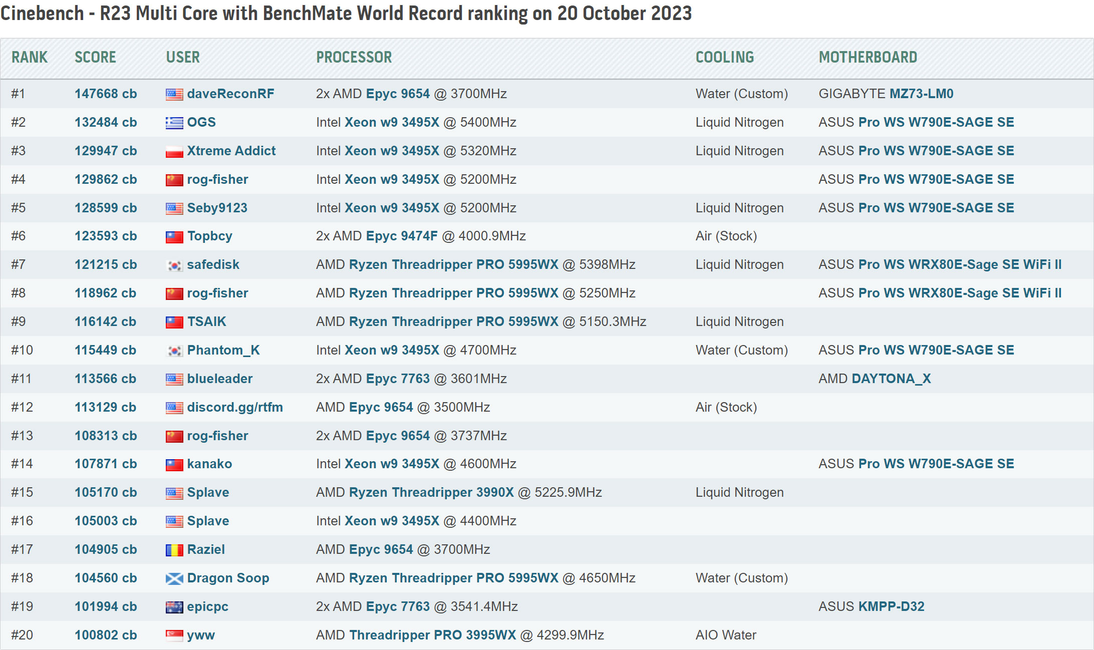1094x650 pixels.
Task: Click the Singapore flag beside yww
Action: coord(174,635)
